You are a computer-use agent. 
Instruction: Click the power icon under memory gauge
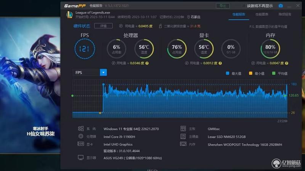(x=253, y=63)
